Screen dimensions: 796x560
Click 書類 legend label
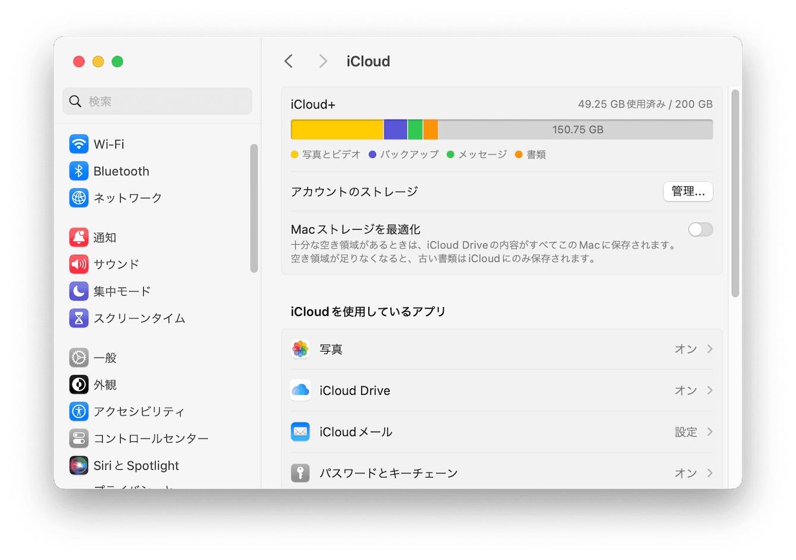tap(536, 154)
